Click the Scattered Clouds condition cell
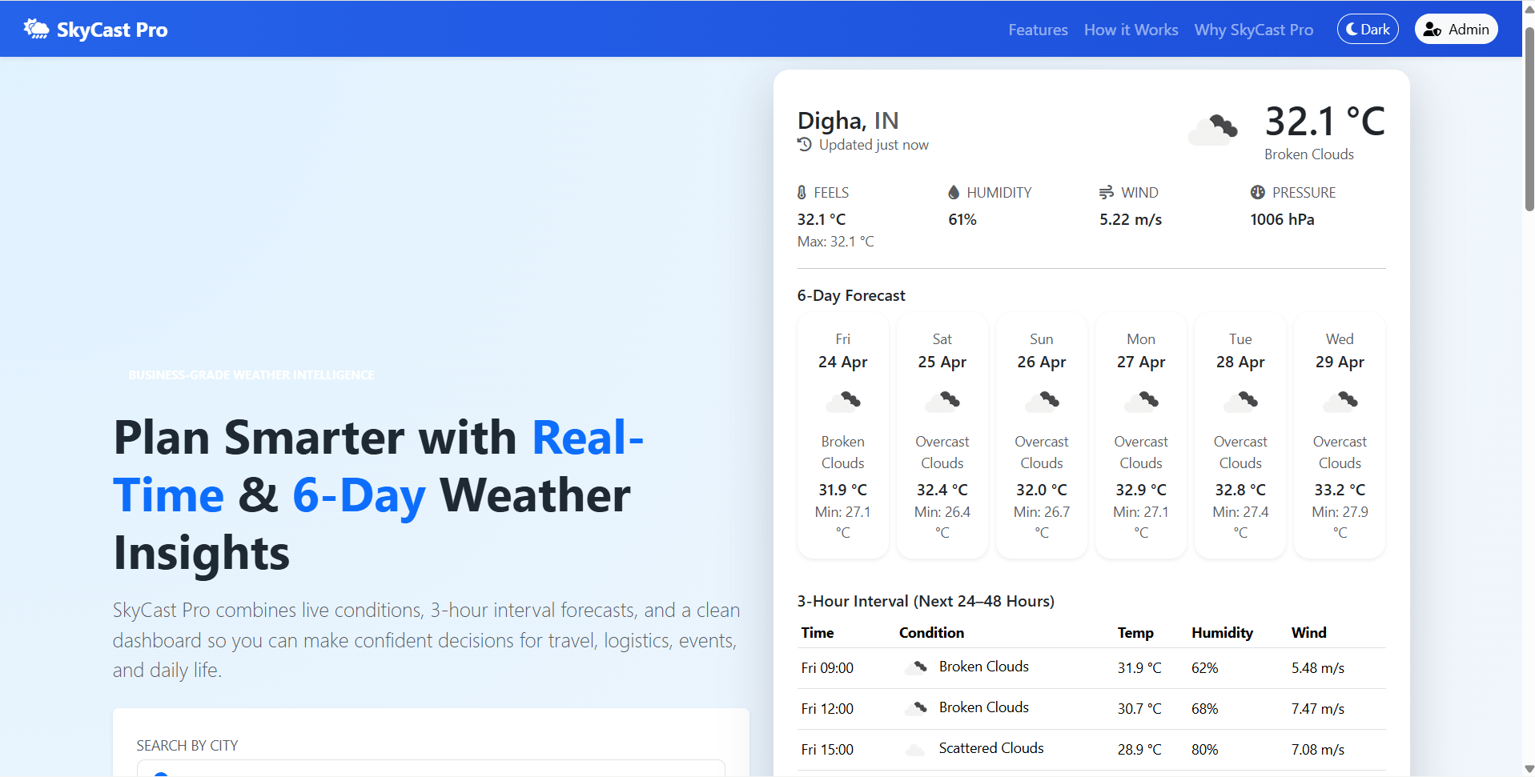 (991, 748)
